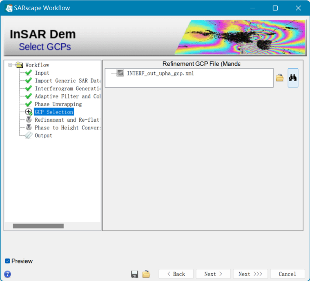Collapse the Workflow tree node
Screen dimensions: 310x281
point(10,65)
